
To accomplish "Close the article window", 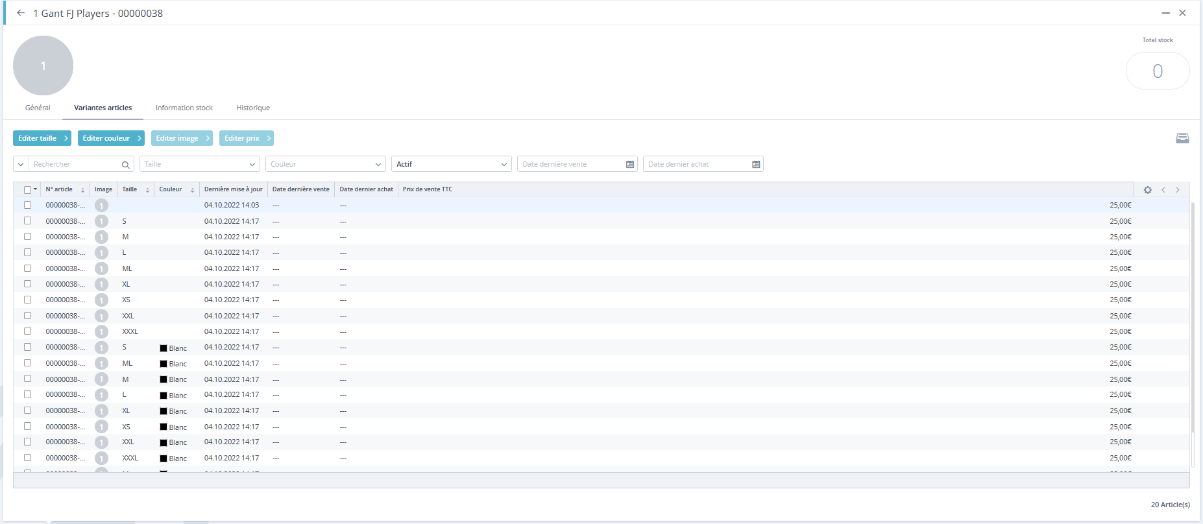I will pos(1182,13).
